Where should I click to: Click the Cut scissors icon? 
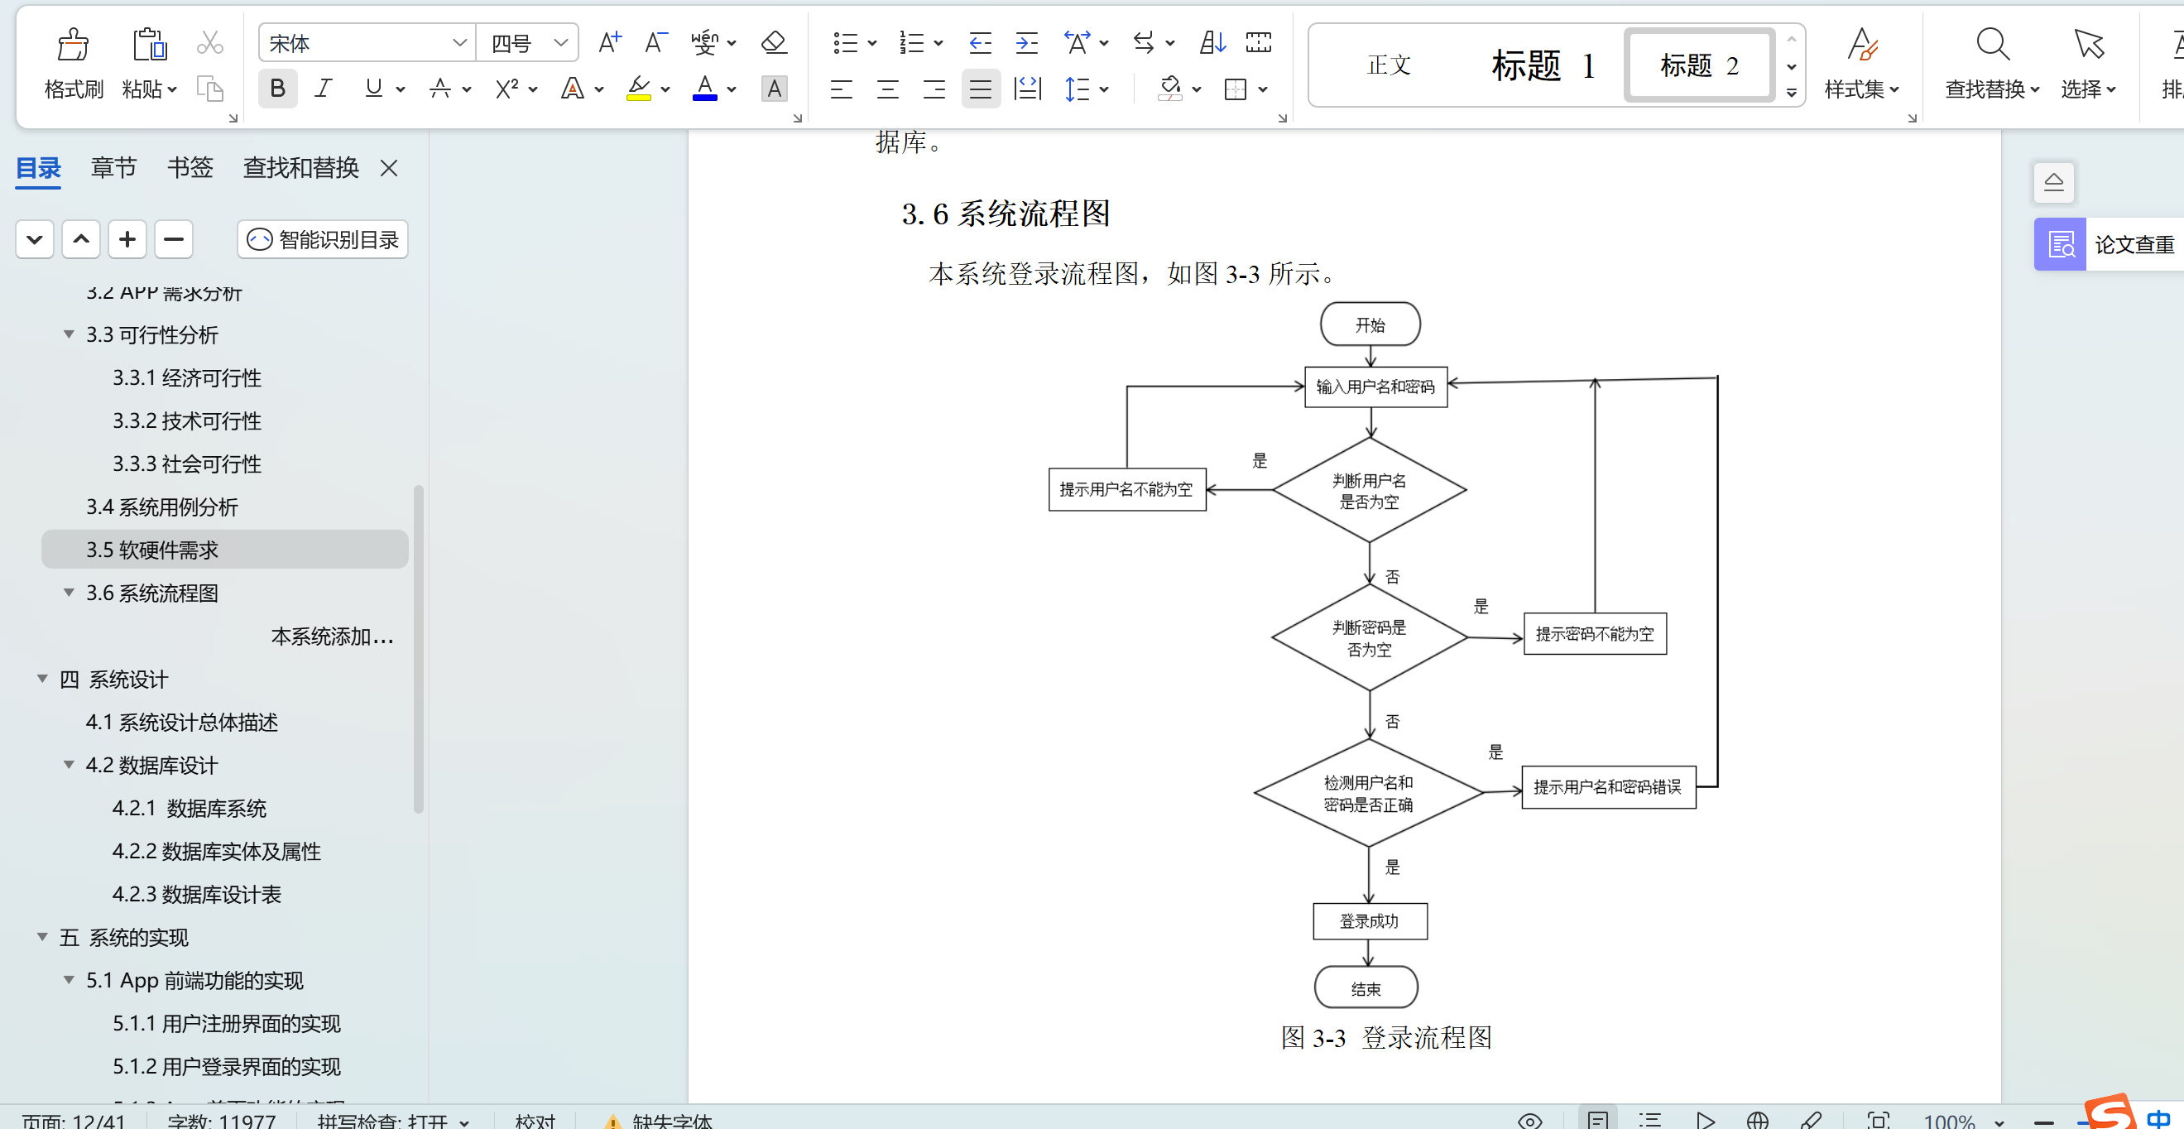(209, 42)
